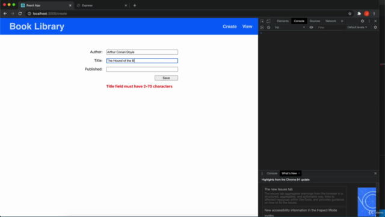Image resolution: width=385 pixels, height=217 pixels.
Task: Open the 'top' JavaScript context dropdown
Action: coord(289,27)
